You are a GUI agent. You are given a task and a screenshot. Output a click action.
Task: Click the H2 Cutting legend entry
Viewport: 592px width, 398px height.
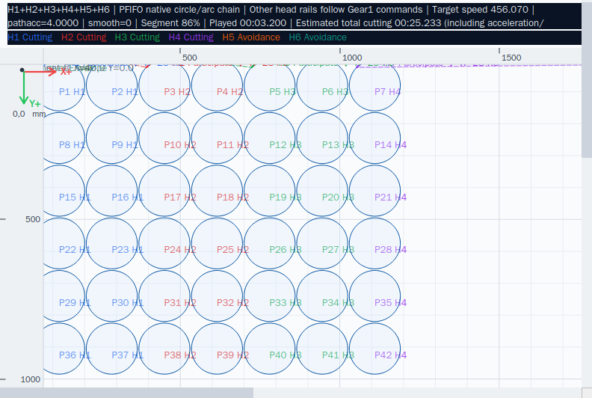click(x=84, y=37)
